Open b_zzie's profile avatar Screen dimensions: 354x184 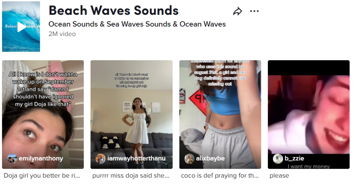click(x=278, y=159)
